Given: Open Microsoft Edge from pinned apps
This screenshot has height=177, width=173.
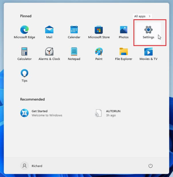Looking at the screenshot, I should click(24, 32).
